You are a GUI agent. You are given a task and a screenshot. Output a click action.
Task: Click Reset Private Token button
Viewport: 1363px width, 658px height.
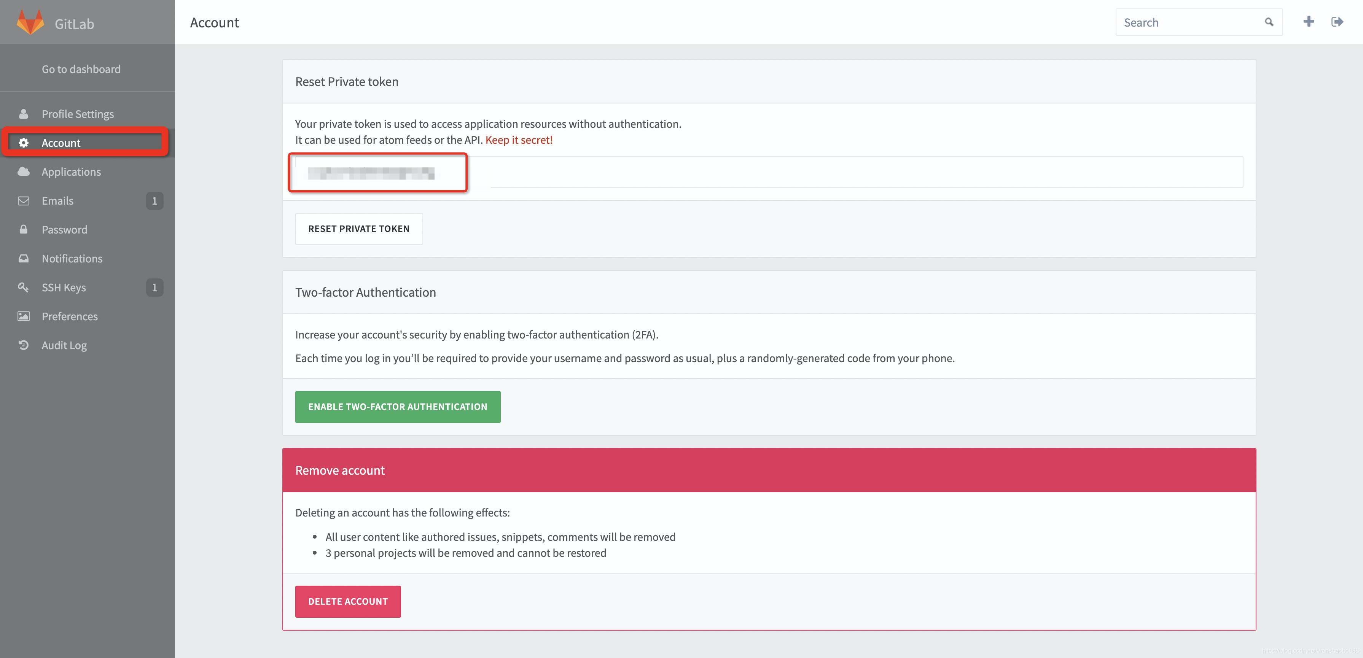[x=359, y=229]
